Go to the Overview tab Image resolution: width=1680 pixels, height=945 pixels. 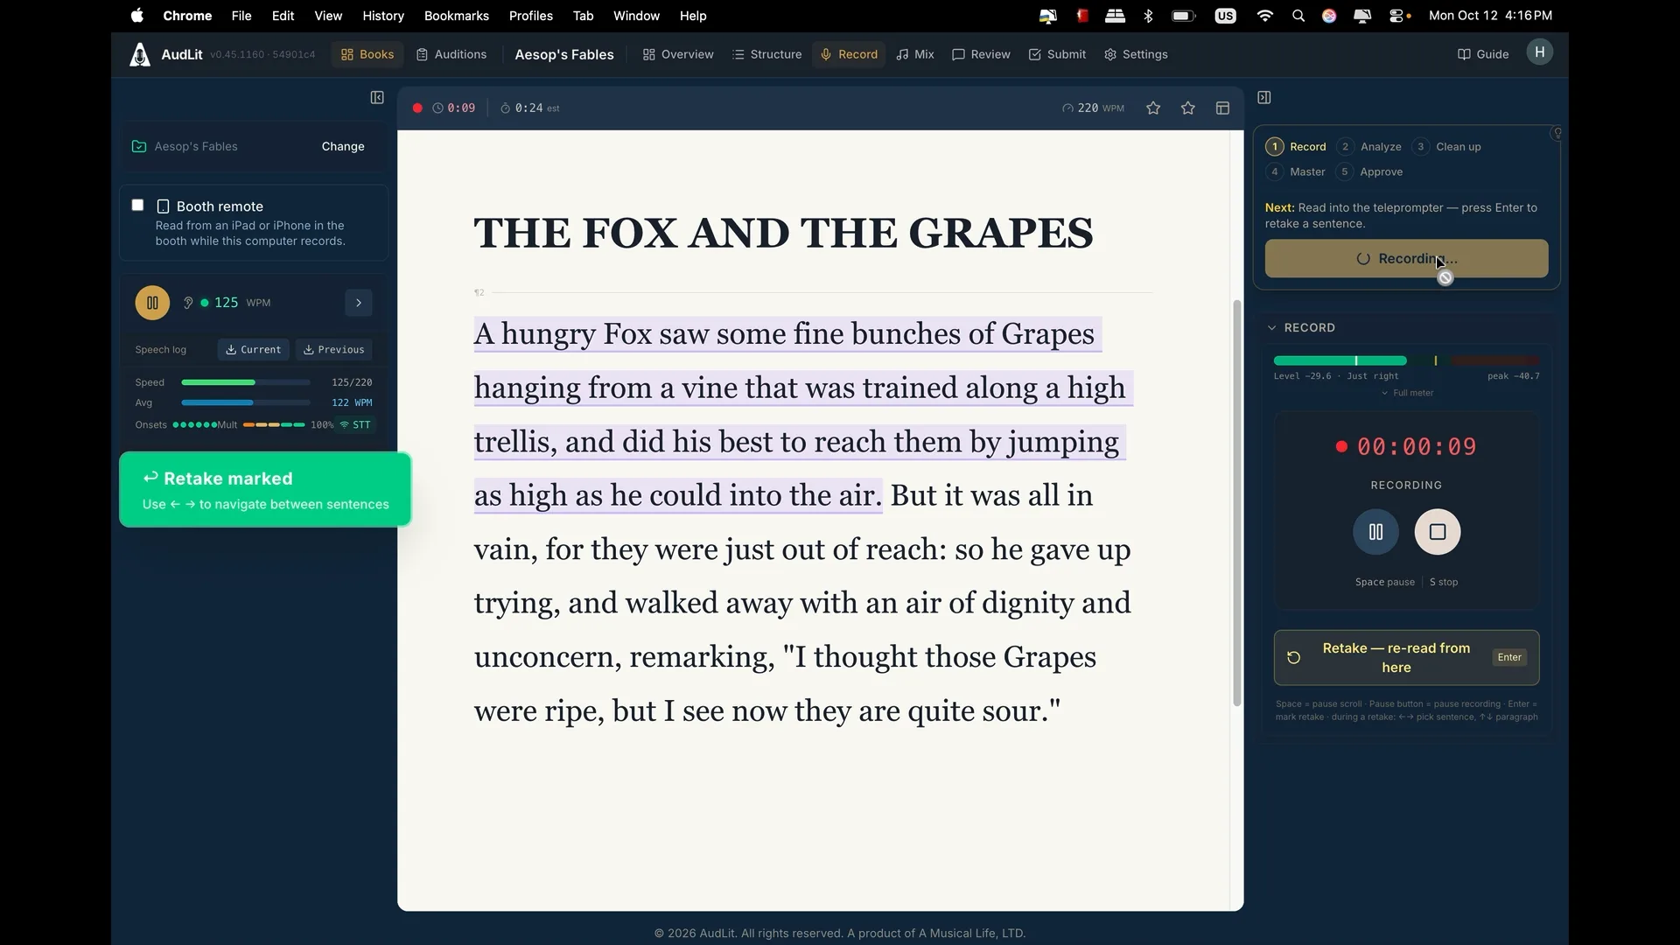tap(678, 54)
